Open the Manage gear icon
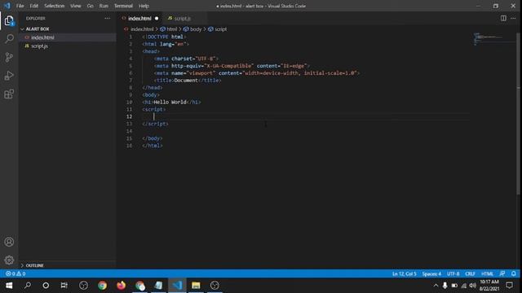Viewport: 522px width, 293px height. point(9,260)
